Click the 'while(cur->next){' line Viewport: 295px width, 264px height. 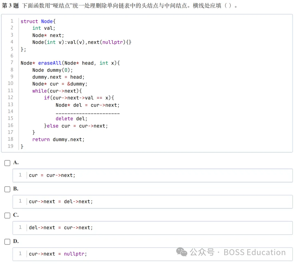point(57,91)
